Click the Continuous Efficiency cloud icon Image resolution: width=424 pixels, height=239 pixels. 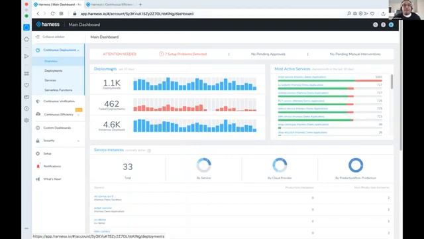coord(38,114)
